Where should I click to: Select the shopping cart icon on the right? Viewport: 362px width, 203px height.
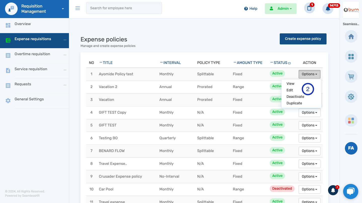351,77
